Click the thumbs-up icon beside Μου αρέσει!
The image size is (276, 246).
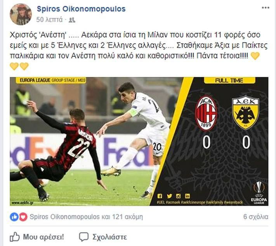[15, 237]
